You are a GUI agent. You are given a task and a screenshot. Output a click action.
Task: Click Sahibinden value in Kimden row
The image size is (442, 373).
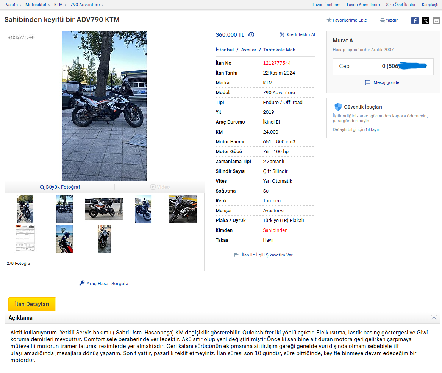tap(275, 230)
